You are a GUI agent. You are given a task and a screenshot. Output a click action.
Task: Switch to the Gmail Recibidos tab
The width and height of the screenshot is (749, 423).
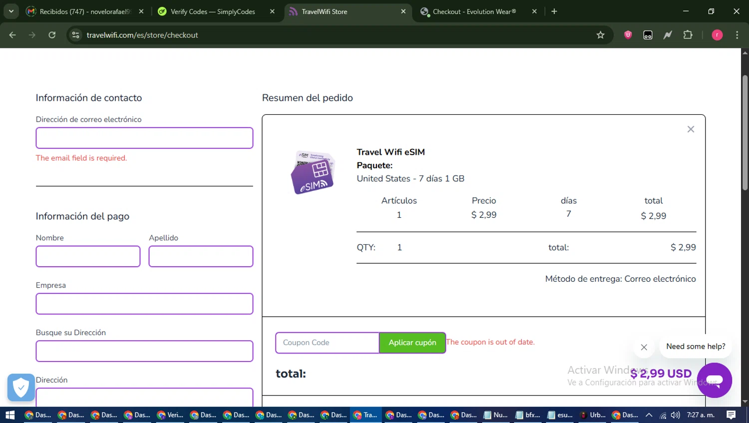click(85, 11)
